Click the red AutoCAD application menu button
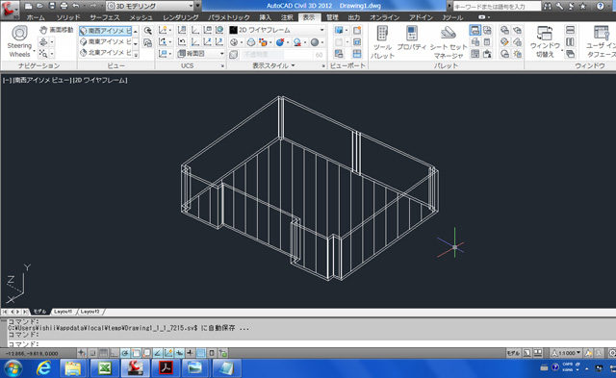616x378 pixels. (x=10, y=9)
